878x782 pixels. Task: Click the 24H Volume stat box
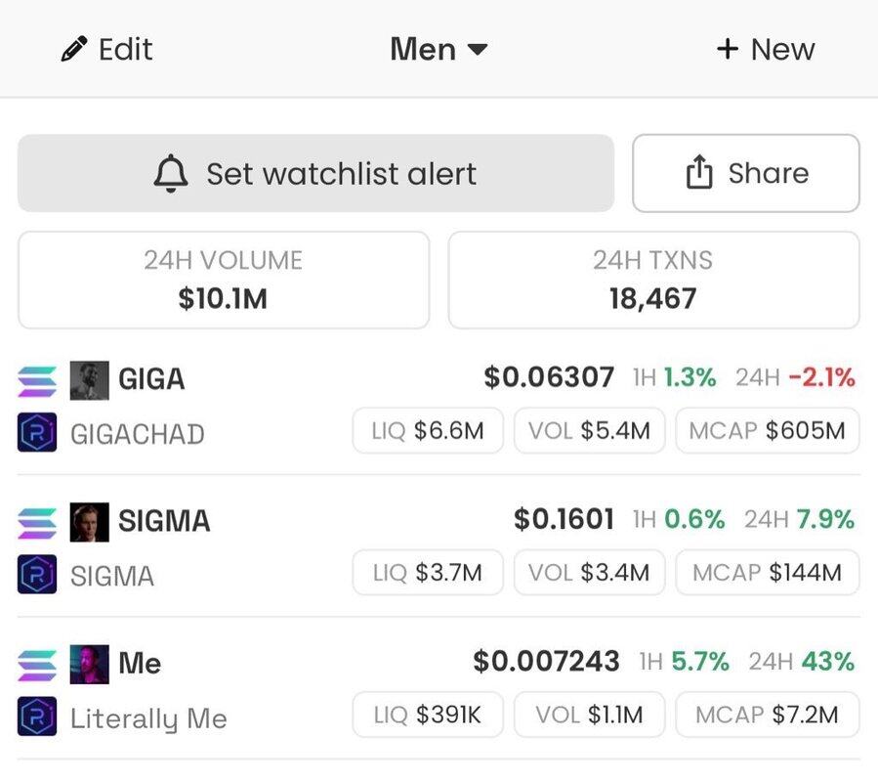pos(223,280)
